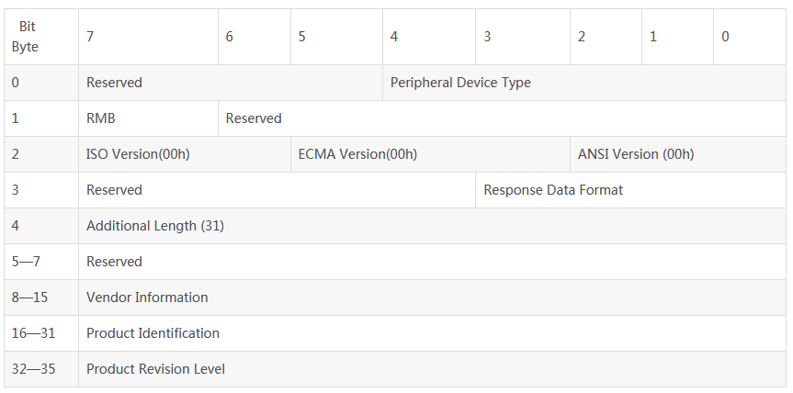Click the Peripheral Device Type cell

(x=584, y=83)
